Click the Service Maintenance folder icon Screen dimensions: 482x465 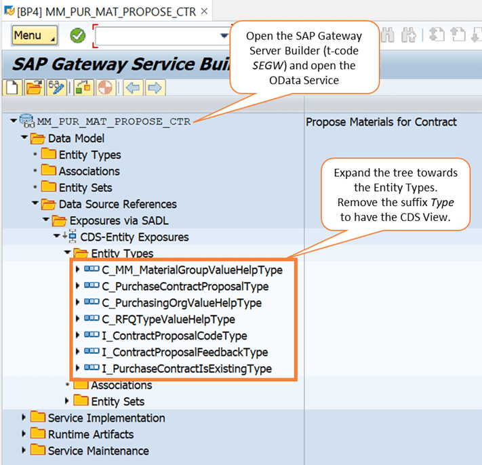point(38,449)
